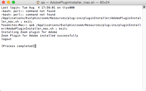Click "Zoom Plugin for Adobe installed successfully" text

(40, 35)
